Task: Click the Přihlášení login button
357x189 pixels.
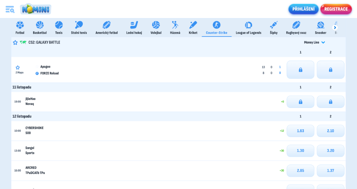Action: 303,9
